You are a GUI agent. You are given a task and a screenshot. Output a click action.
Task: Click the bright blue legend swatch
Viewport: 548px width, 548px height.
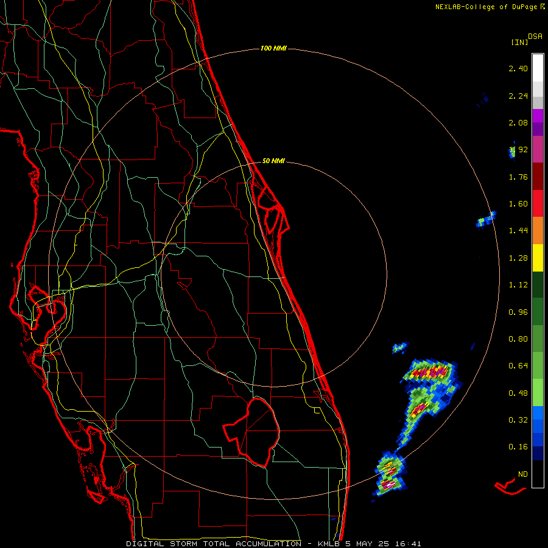(x=538, y=413)
